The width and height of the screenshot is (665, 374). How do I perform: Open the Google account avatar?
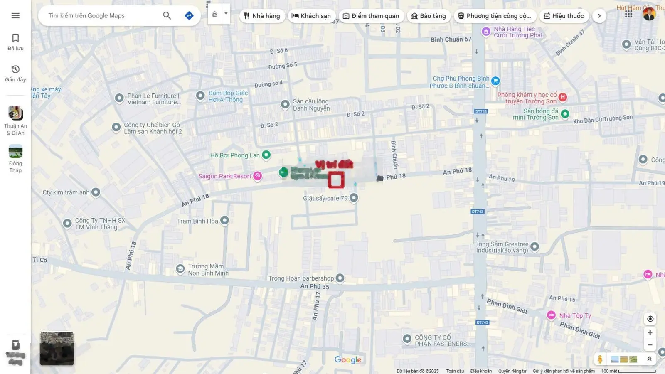649,14
